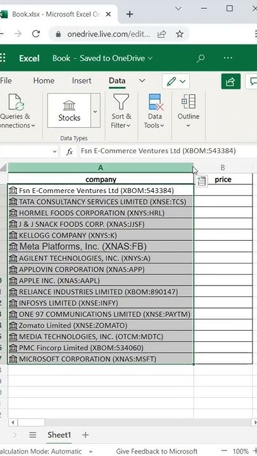Click the 100% zoom level
Screen dimensions: 257x456
coord(241,451)
